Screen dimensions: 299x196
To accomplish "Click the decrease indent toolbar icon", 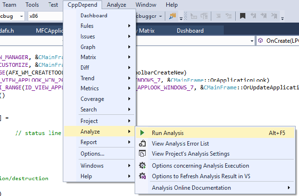I will tap(194, 16).
